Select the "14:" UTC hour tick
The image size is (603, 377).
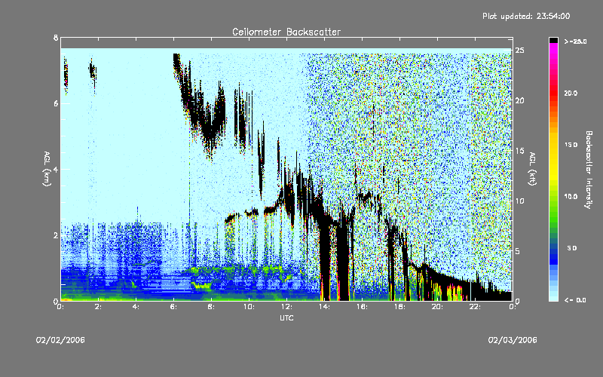[324, 307]
